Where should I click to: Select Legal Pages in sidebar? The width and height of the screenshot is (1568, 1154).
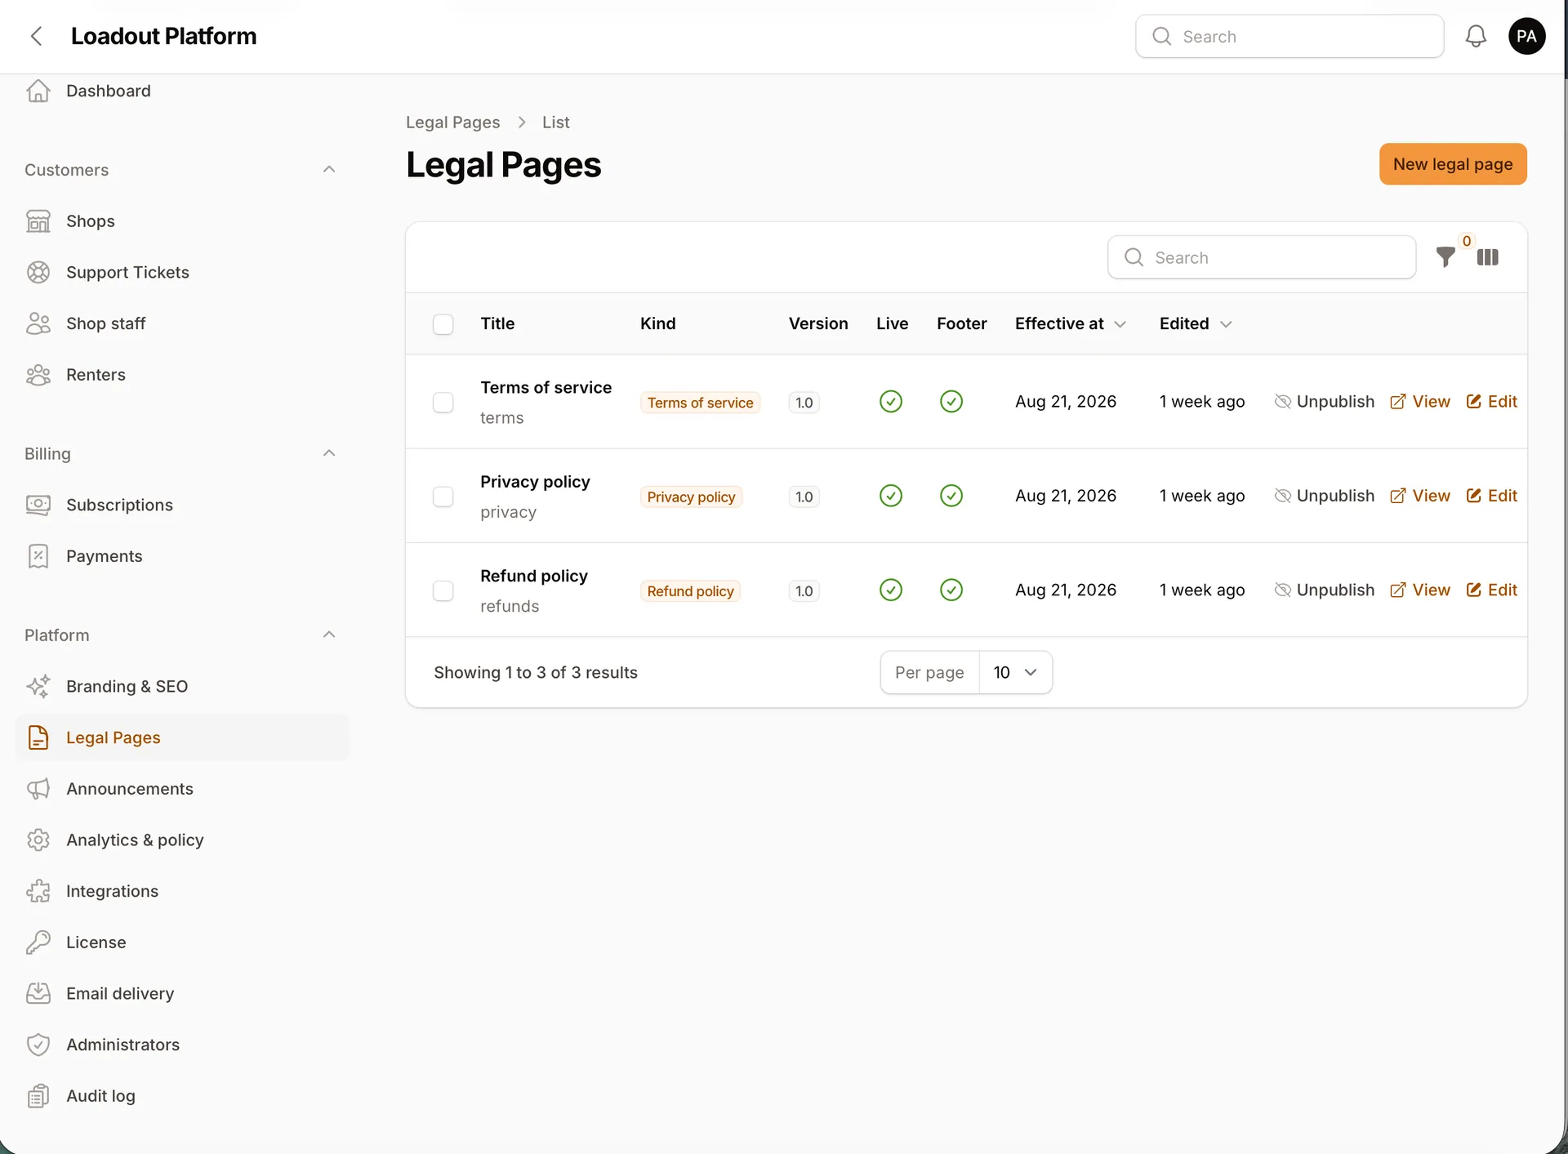coord(182,737)
